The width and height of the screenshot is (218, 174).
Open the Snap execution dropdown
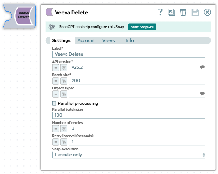tap(129, 155)
